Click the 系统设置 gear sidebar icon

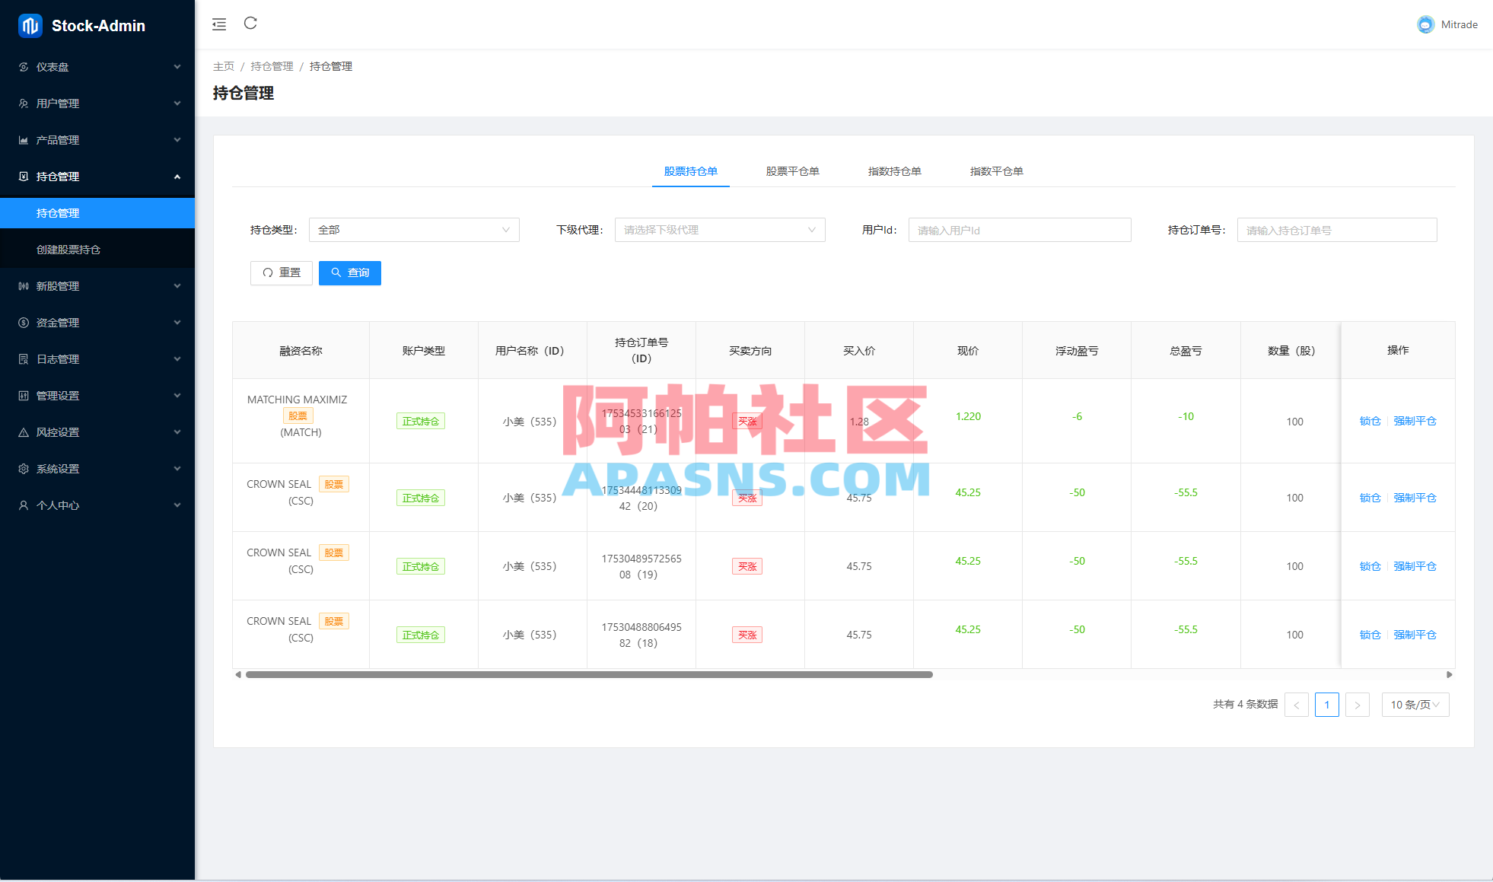tap(24, 469)
